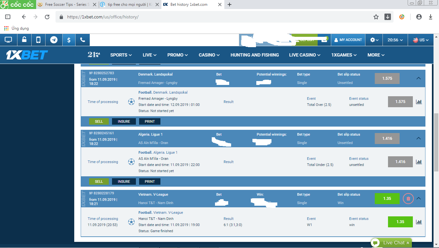Open the Cốc Cốc colored circle toolbar icon
439x248 pixels.
pos(402,17)
